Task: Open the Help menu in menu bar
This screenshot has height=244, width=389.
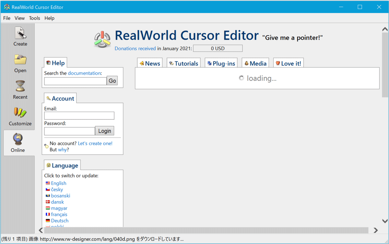Action: point(49,18)
